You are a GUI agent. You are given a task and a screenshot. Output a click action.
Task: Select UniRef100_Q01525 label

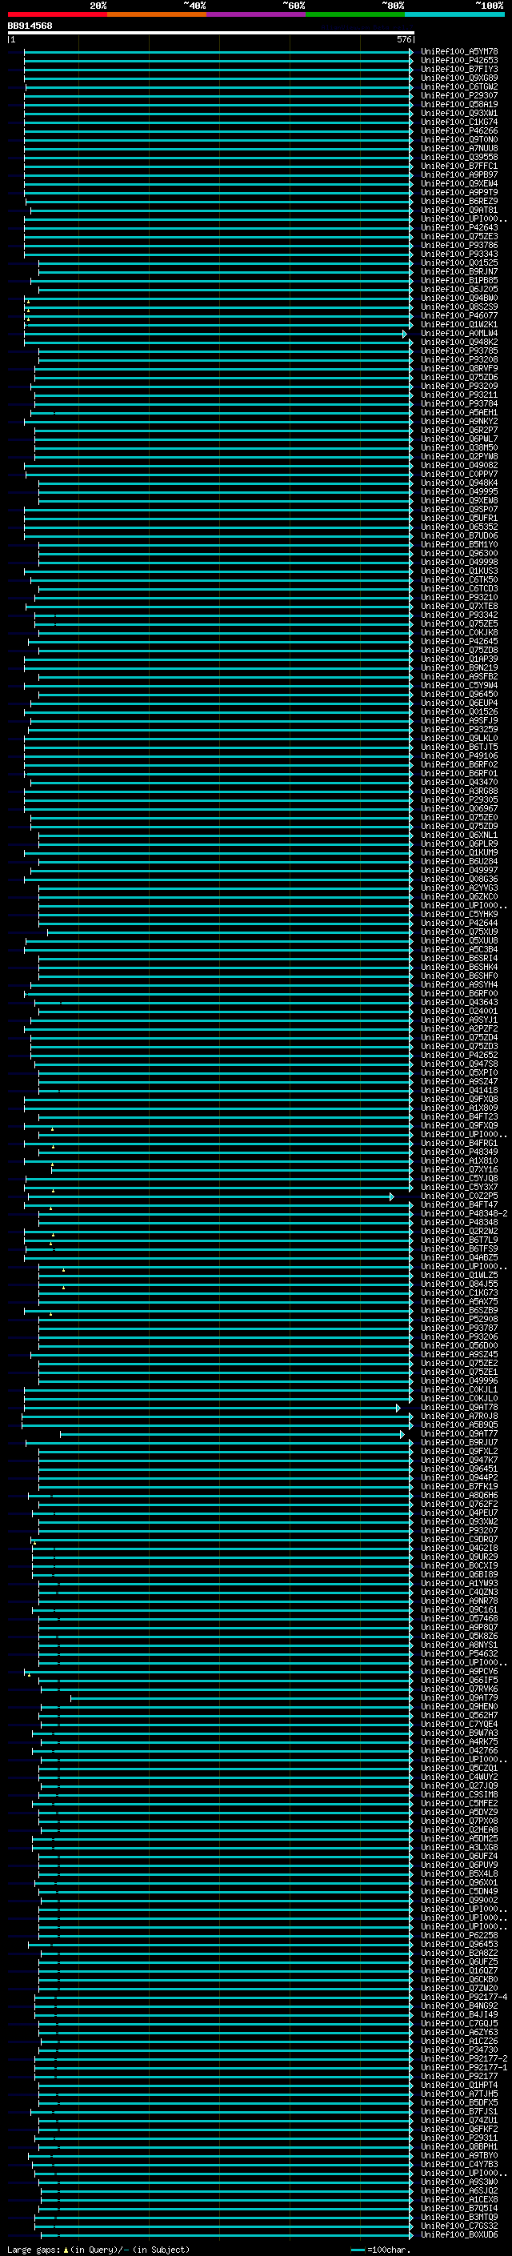click(x=459, y=262)
